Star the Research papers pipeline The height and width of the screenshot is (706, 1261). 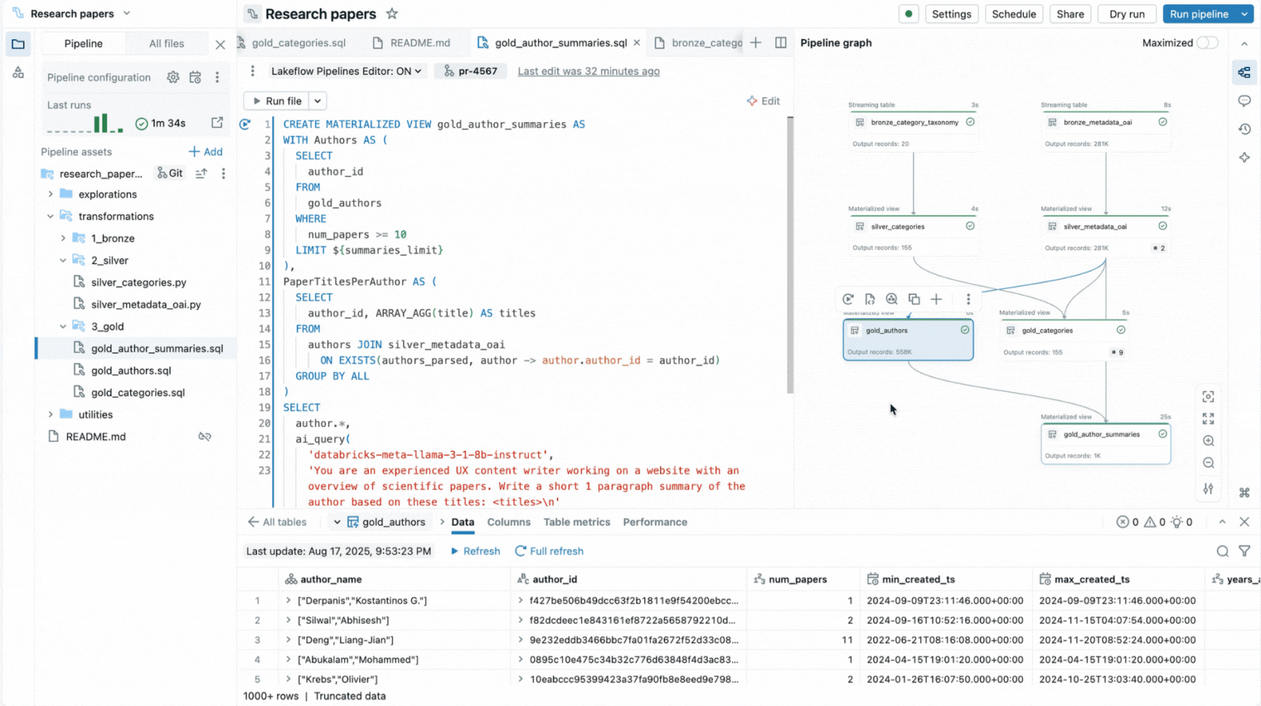point(392,14)
